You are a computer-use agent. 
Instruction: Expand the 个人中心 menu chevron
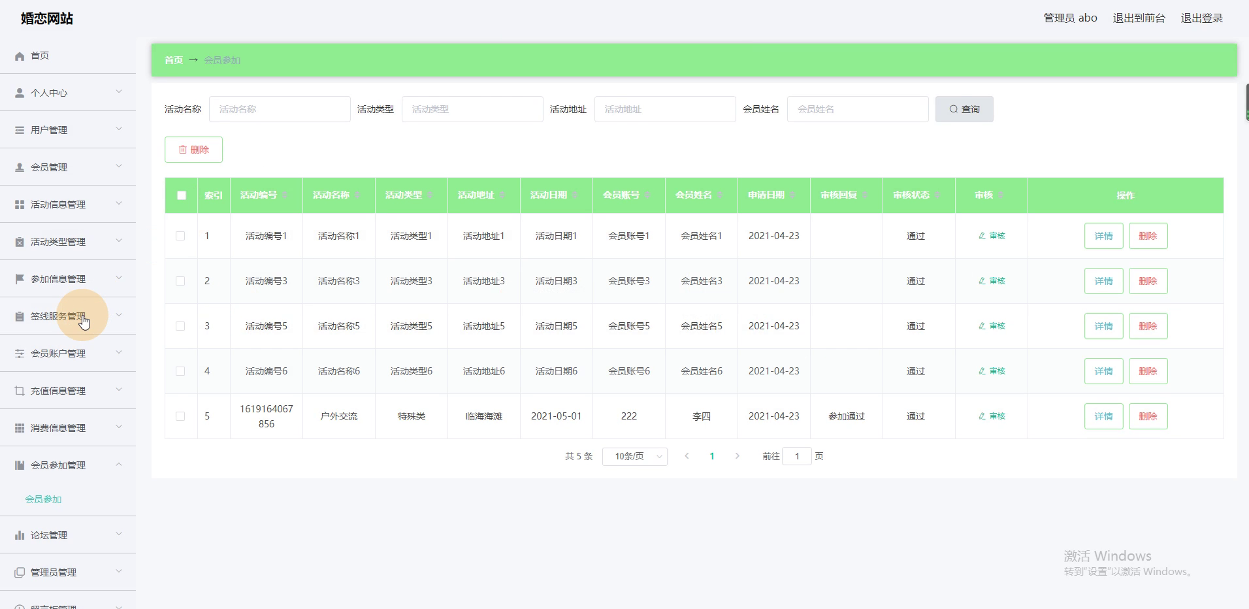point(119,92)
